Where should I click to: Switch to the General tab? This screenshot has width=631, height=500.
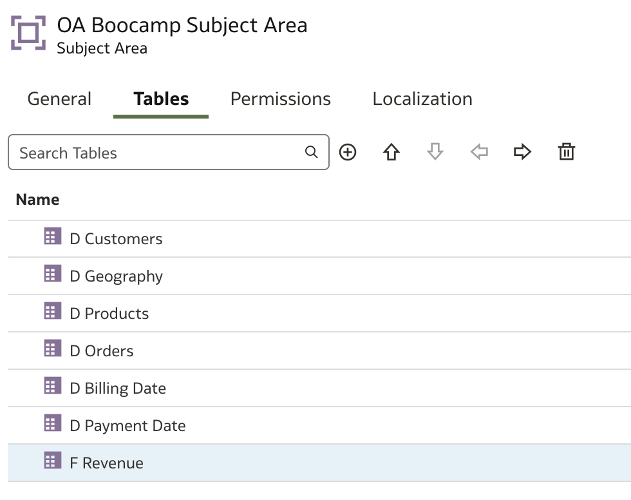[x=59, y=99]
